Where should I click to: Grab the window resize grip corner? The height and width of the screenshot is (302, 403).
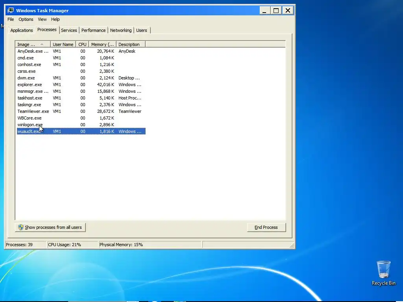point(292,246)
